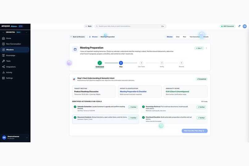The image size is (249, 166).
Task: Select step 4 Verify circle
Action: click(162, 63)
